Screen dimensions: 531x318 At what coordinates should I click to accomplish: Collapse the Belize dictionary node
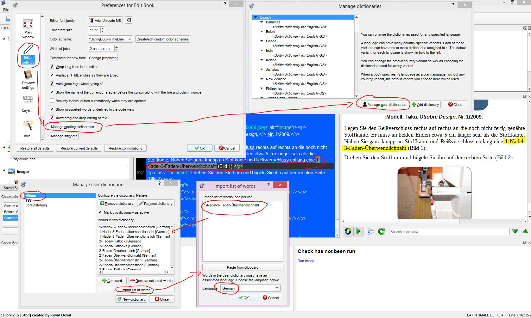[262, 32]
